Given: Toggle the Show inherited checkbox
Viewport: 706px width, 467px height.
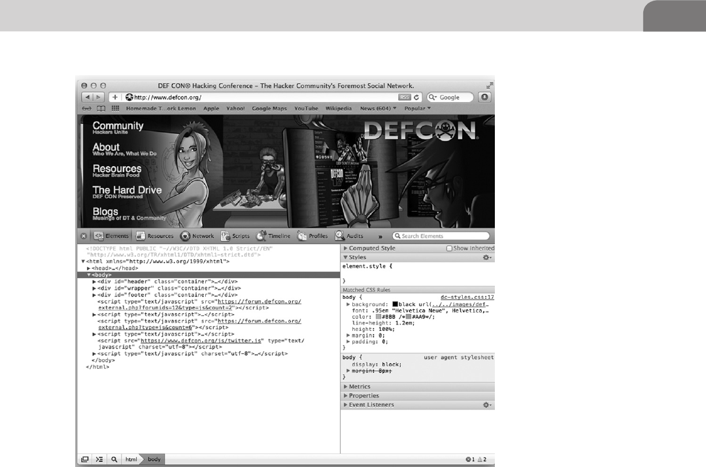Looking at the screenshot, I should coord(449,248).
